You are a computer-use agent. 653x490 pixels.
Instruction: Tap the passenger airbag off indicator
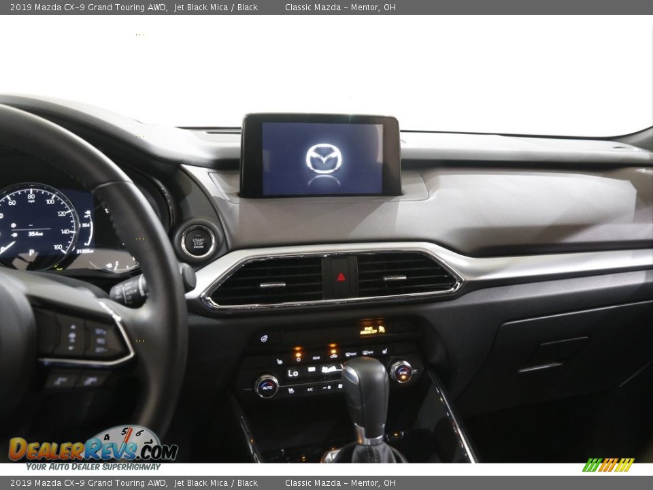click(372, 331)
